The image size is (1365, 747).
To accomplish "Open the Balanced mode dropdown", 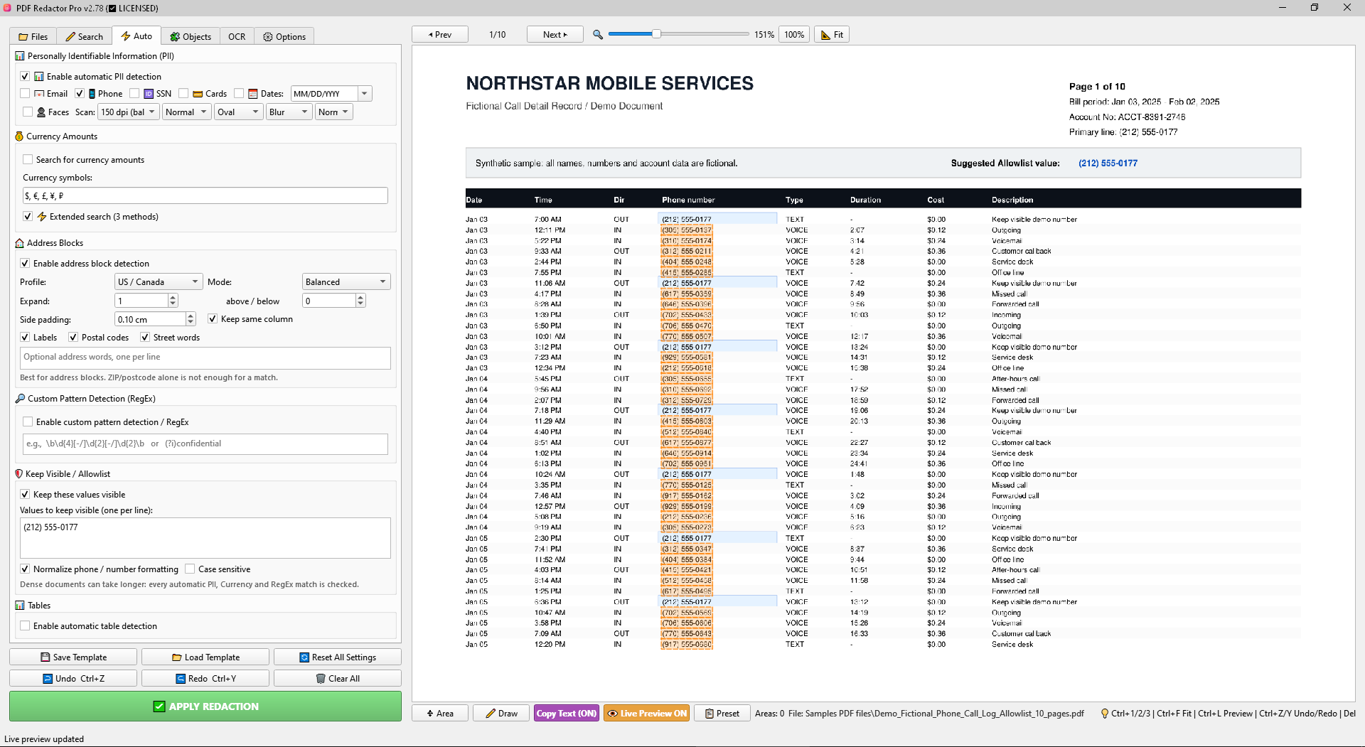I will 346,281.
